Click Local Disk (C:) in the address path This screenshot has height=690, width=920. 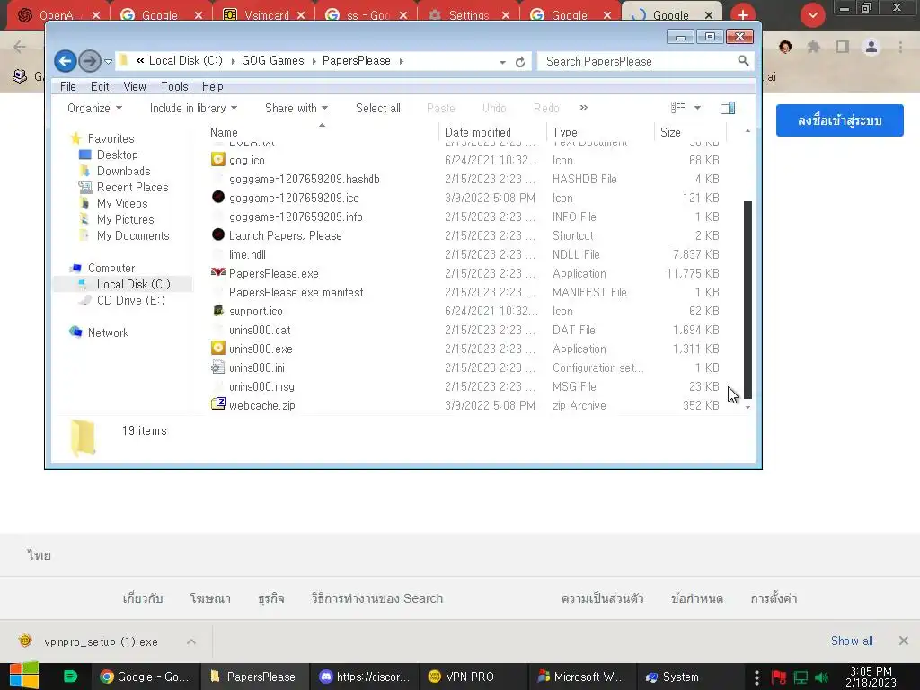[185, 60]
